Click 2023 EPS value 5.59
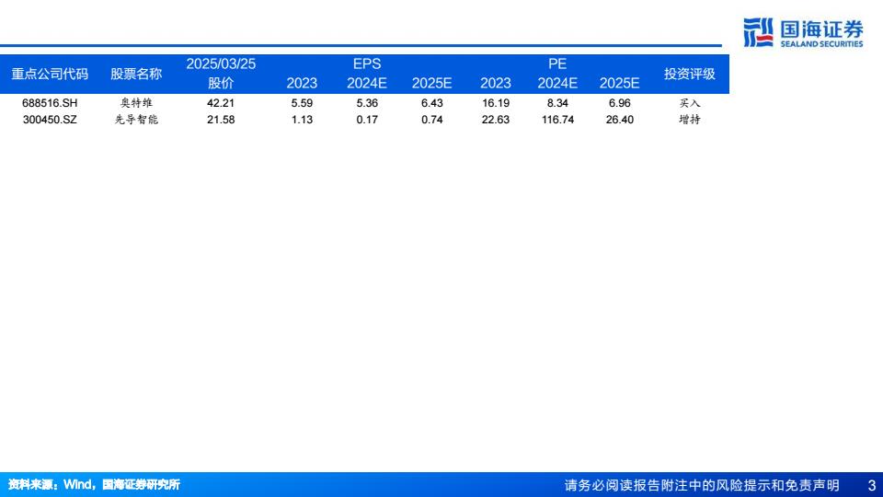Screen dimensions: 883x497 pos(302,103)
